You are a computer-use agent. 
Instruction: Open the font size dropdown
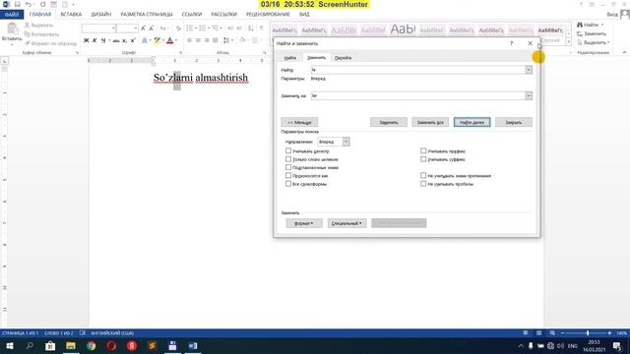point(136,29)
